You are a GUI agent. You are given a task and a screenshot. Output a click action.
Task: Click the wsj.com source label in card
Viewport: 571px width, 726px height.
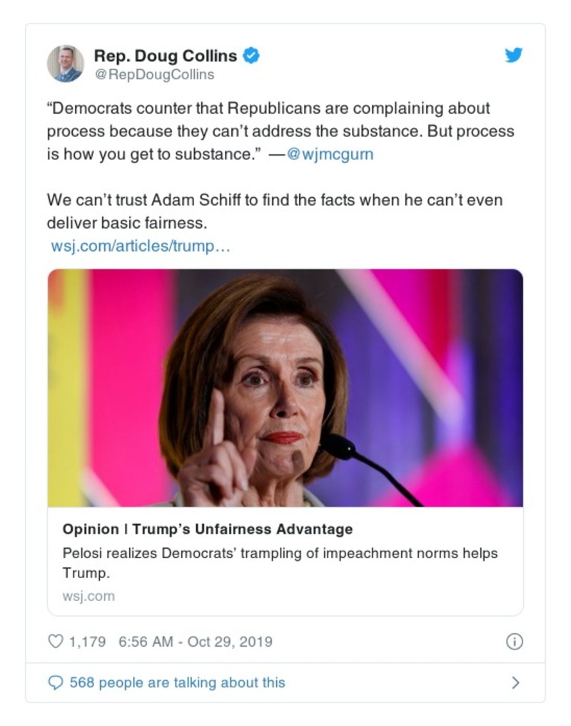coord(89,596)
